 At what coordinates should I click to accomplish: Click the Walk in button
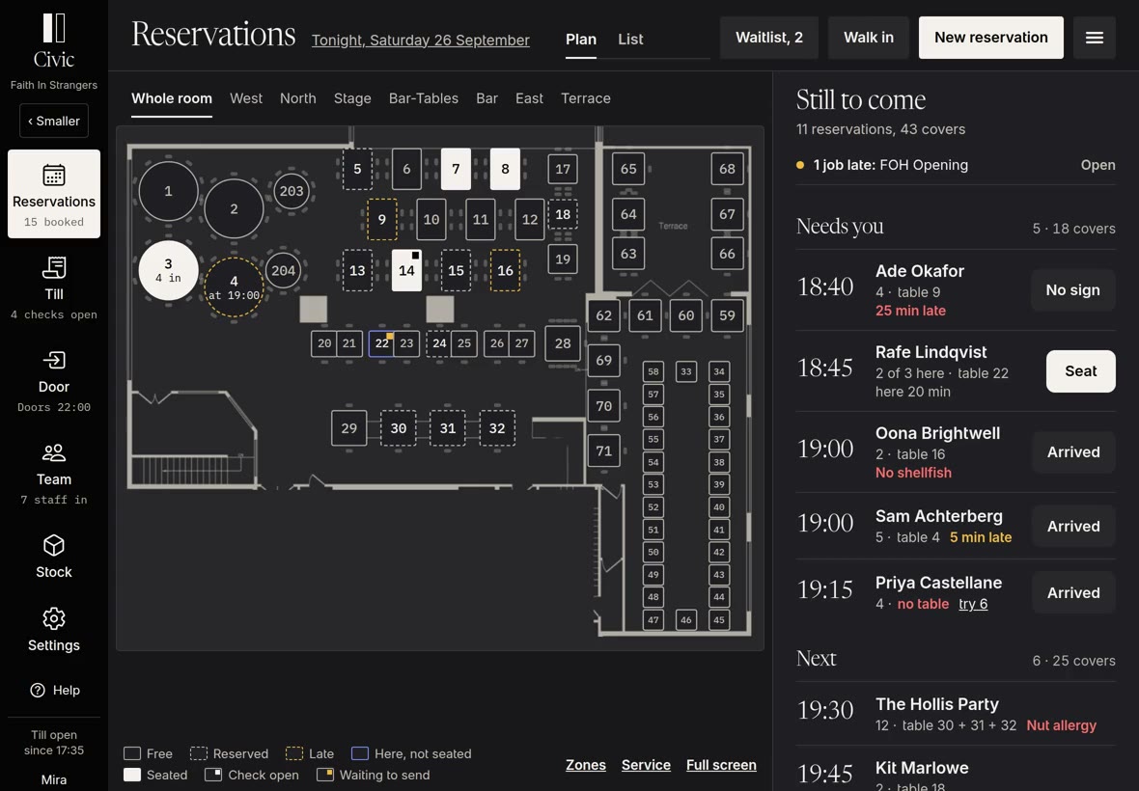869,38
